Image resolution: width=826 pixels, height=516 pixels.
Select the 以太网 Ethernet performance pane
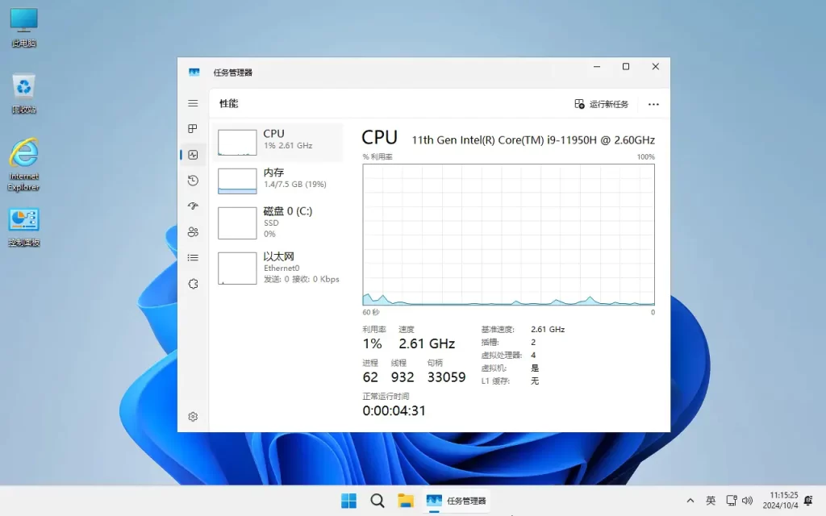278,266
